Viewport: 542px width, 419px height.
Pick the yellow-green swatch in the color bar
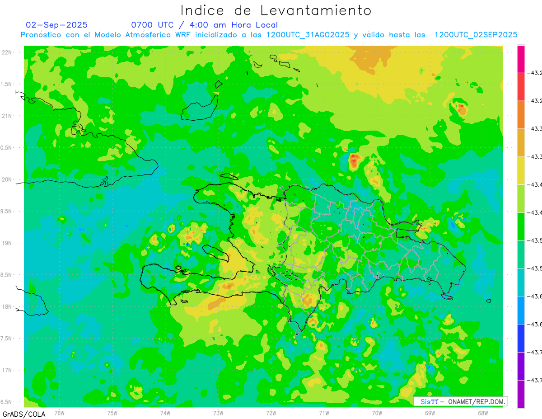tap(521, 198)
